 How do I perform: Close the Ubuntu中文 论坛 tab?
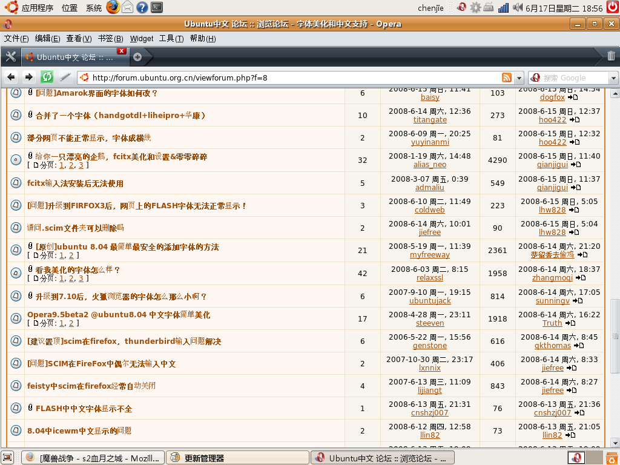[x=122, y=51]
